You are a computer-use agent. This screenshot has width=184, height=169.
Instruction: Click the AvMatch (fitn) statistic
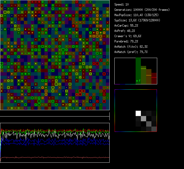131,47
